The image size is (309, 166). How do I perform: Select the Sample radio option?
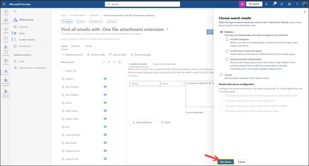(221, 75)
